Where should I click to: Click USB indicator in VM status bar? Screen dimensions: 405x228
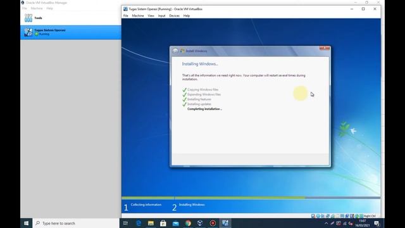point(332,216)
